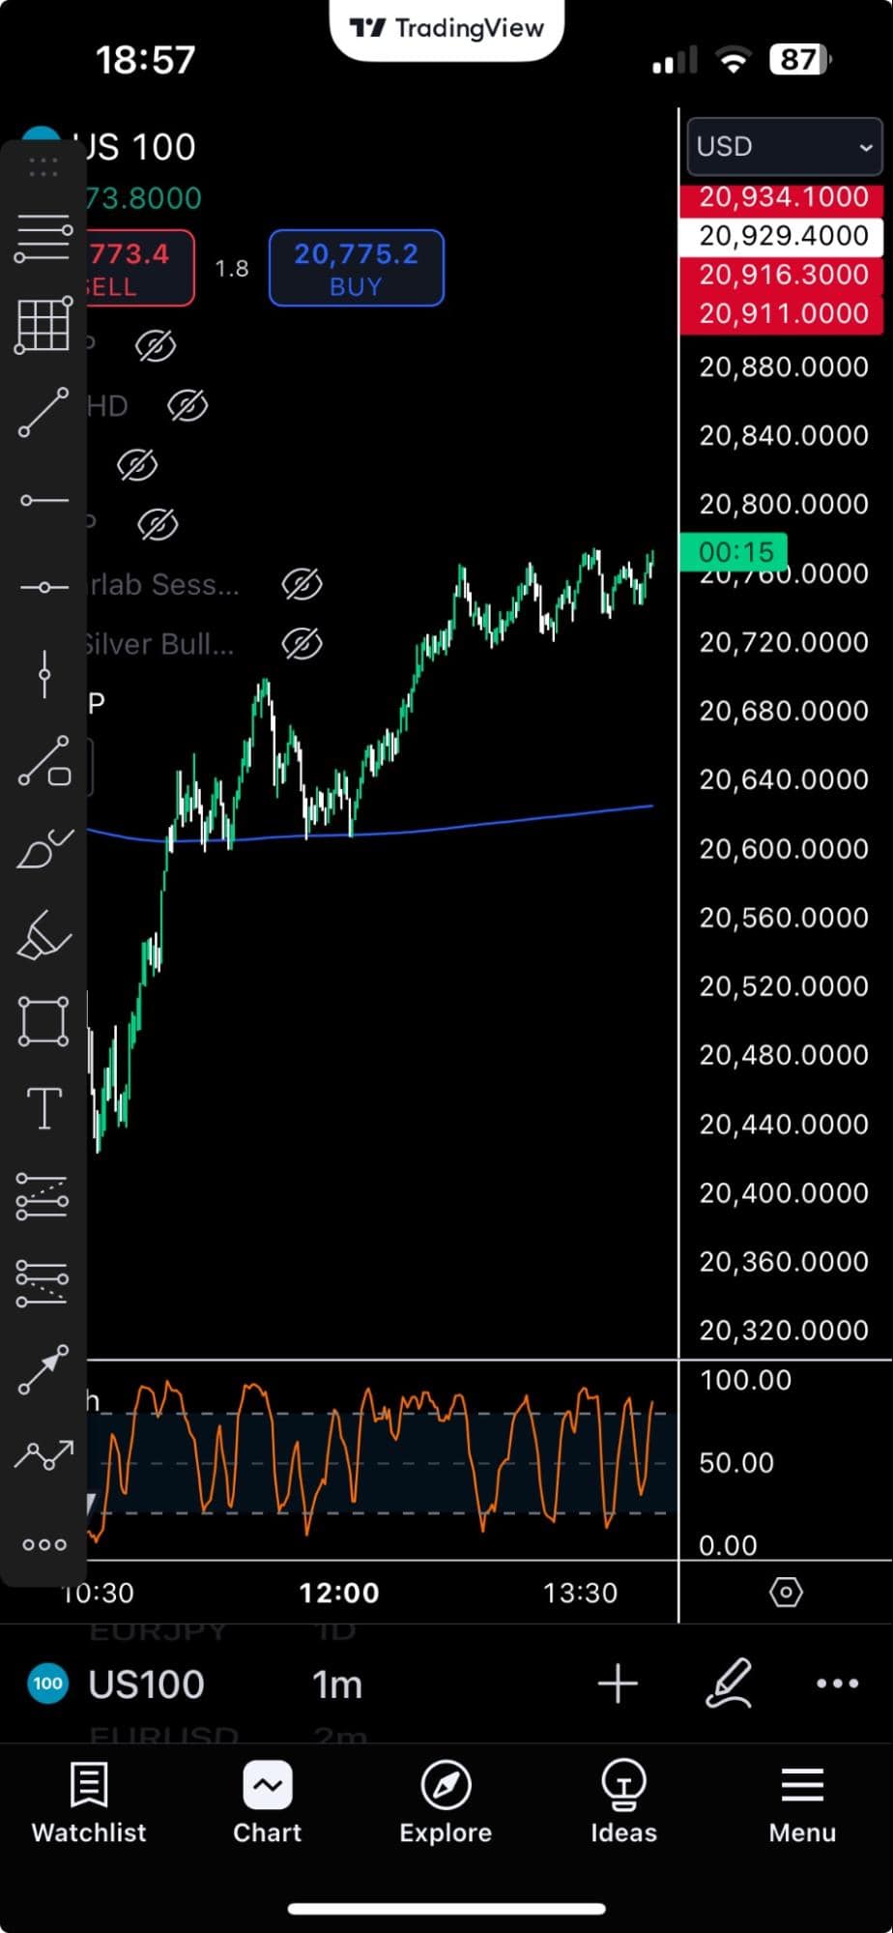This screenshot has width=893, height=1933.
Task: Tap the green 00:15 countdown label
Action: click(x=734, y=552)
